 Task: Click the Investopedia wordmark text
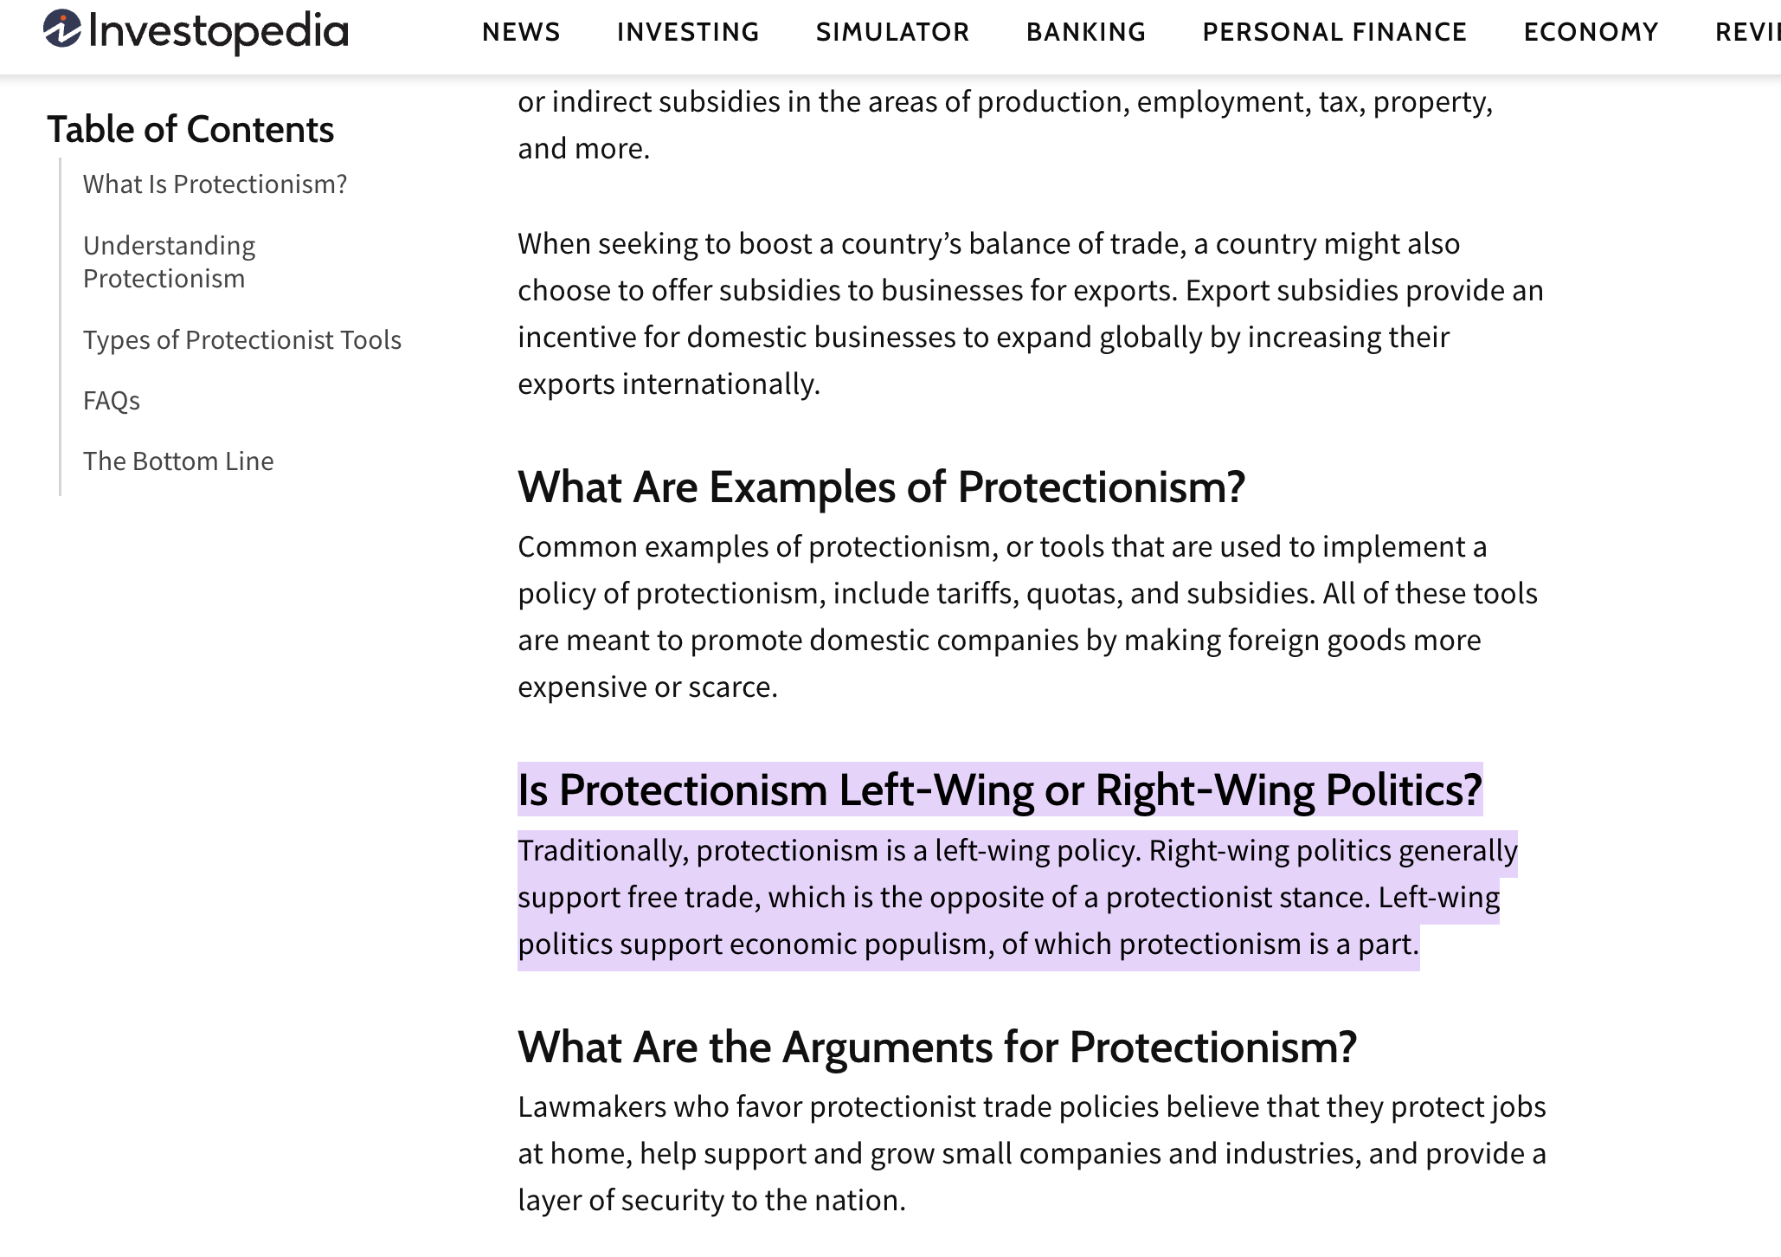218,32
